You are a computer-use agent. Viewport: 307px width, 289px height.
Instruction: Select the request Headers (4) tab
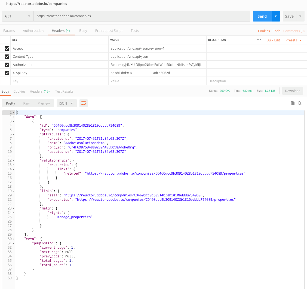pos(61,31)
